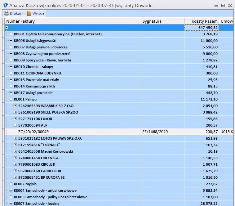This screenshot has height=206, width=235.
Task: Select KE004 Samochody - usługi serwisowe label
Action: coord(45,190)
